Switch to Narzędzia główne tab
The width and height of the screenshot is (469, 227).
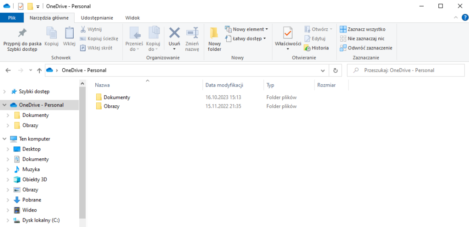pos(49,18)
